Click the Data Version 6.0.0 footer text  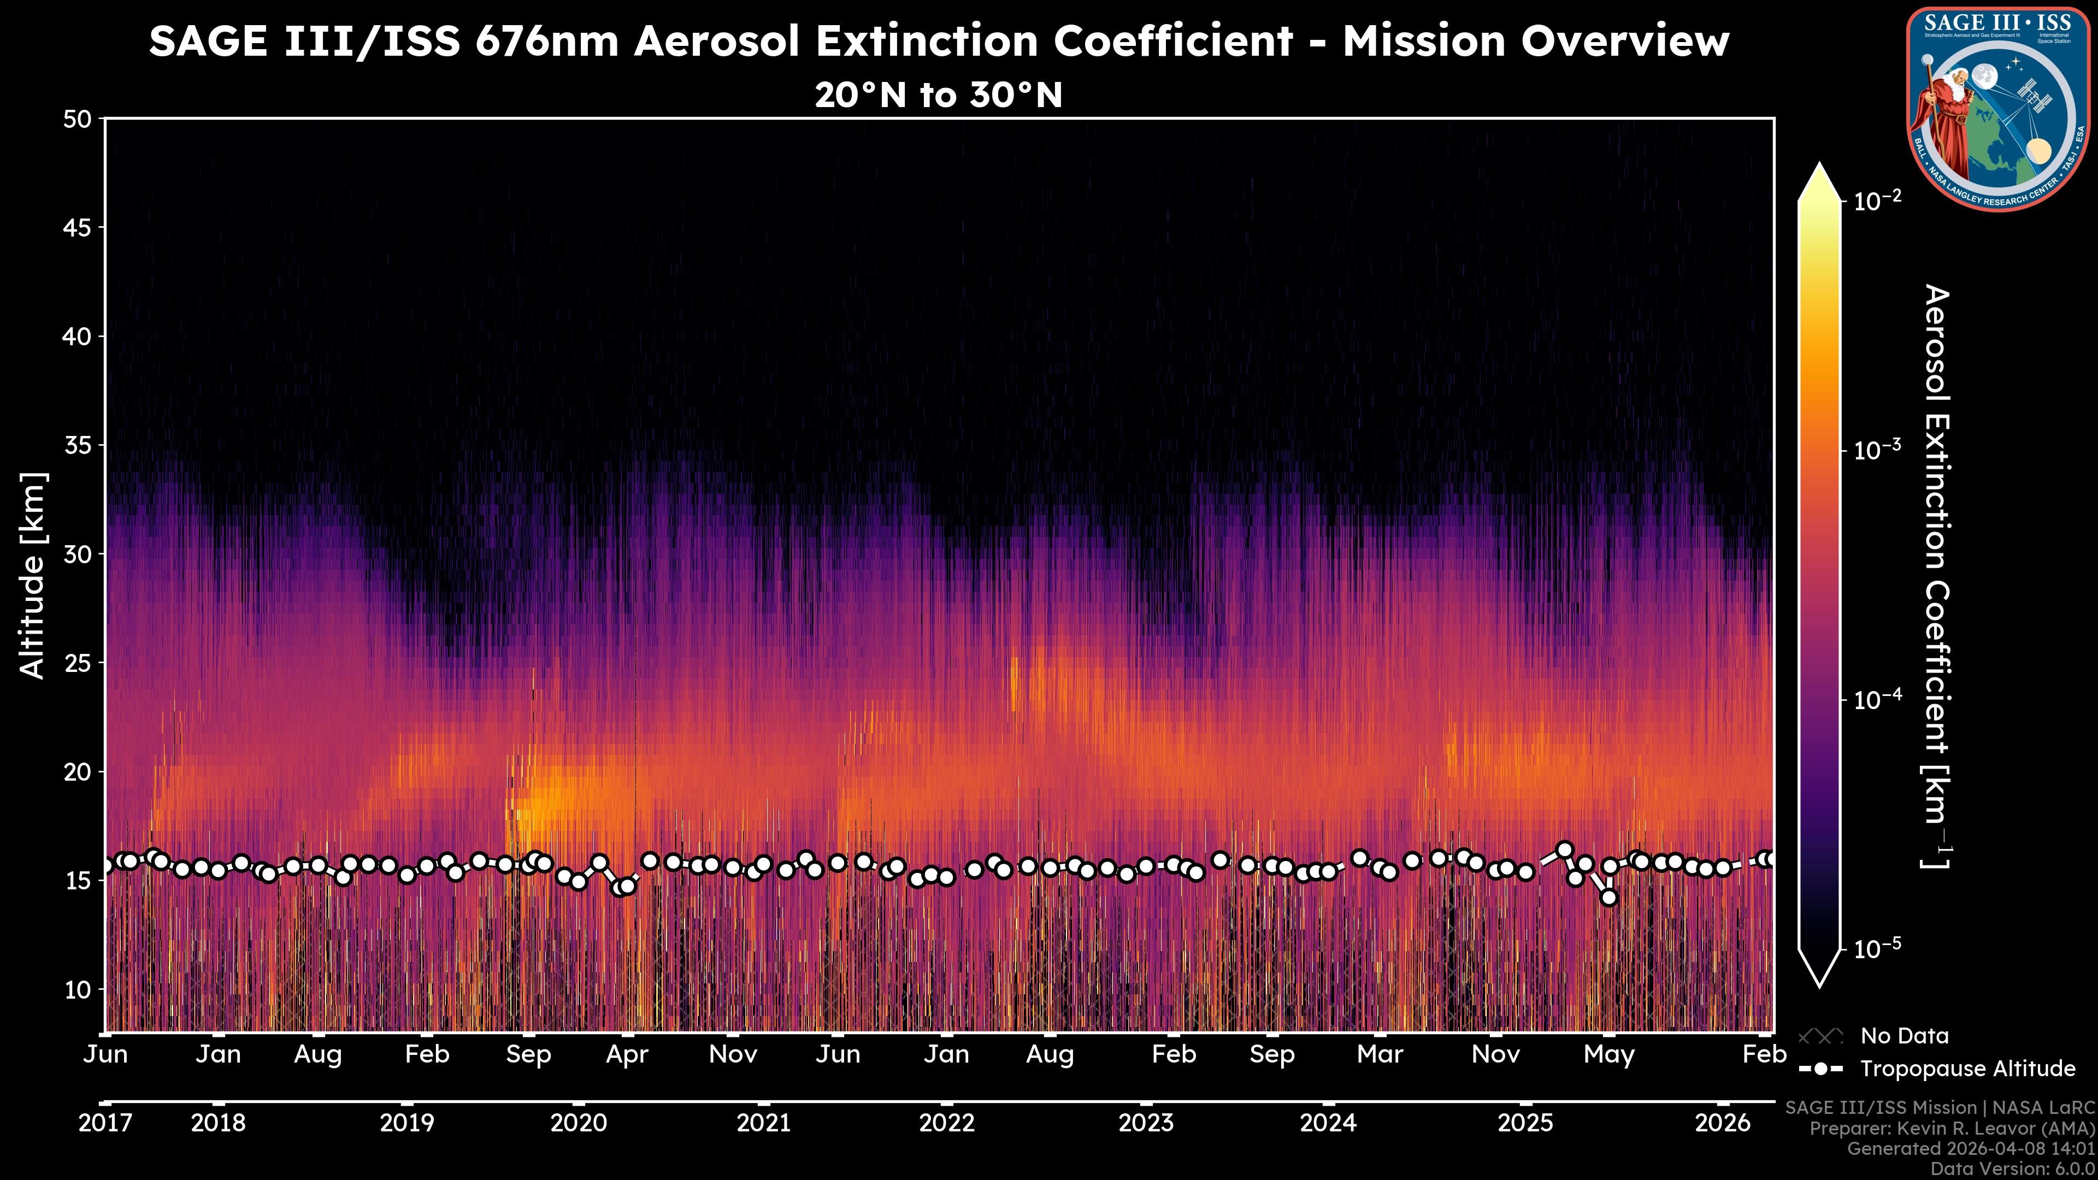(2012, 1170)
